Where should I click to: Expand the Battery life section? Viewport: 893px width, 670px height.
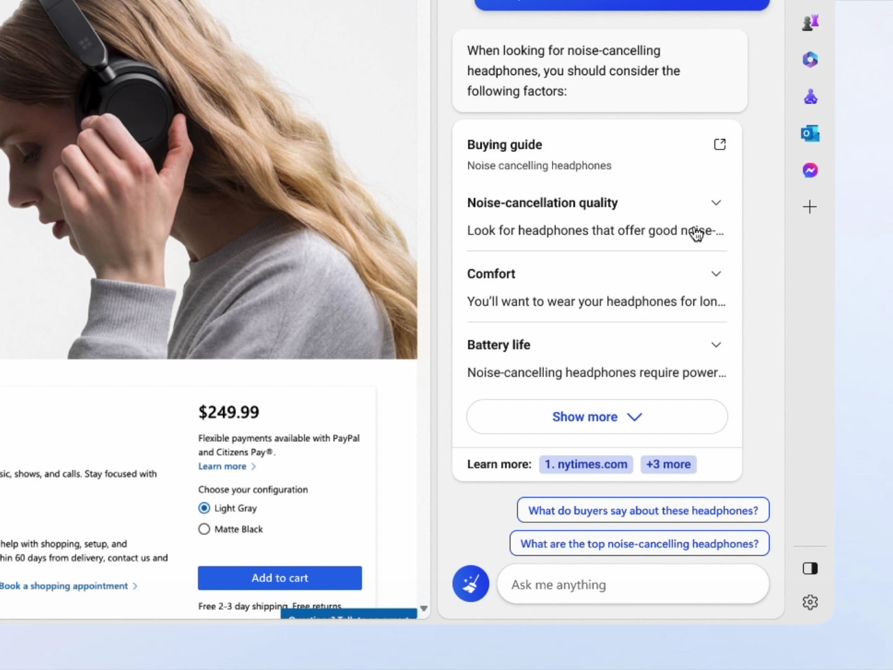click(716, 345)
